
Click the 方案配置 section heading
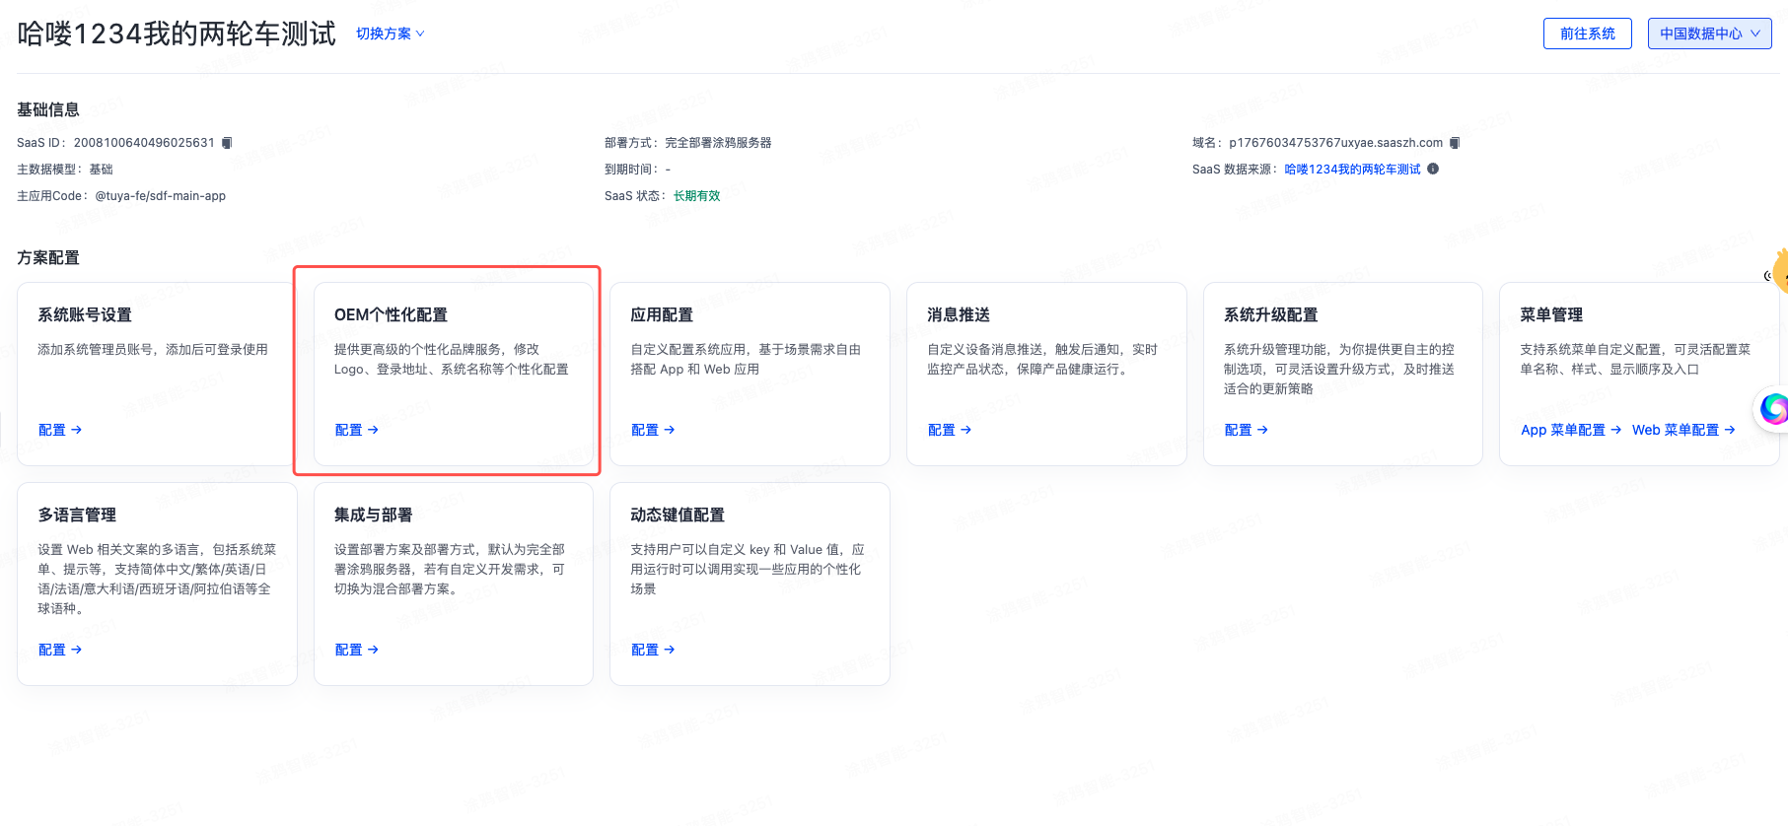pyautogui.click(x=48, y=257)
